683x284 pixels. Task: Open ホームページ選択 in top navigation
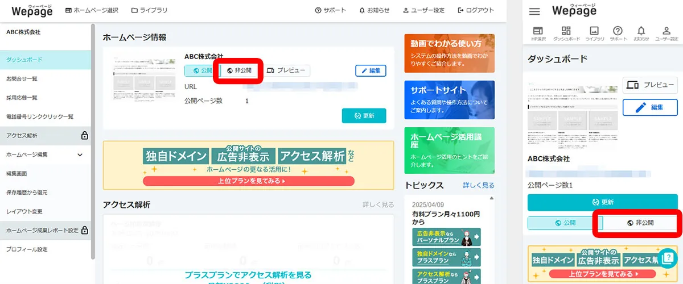pos(92,10)
